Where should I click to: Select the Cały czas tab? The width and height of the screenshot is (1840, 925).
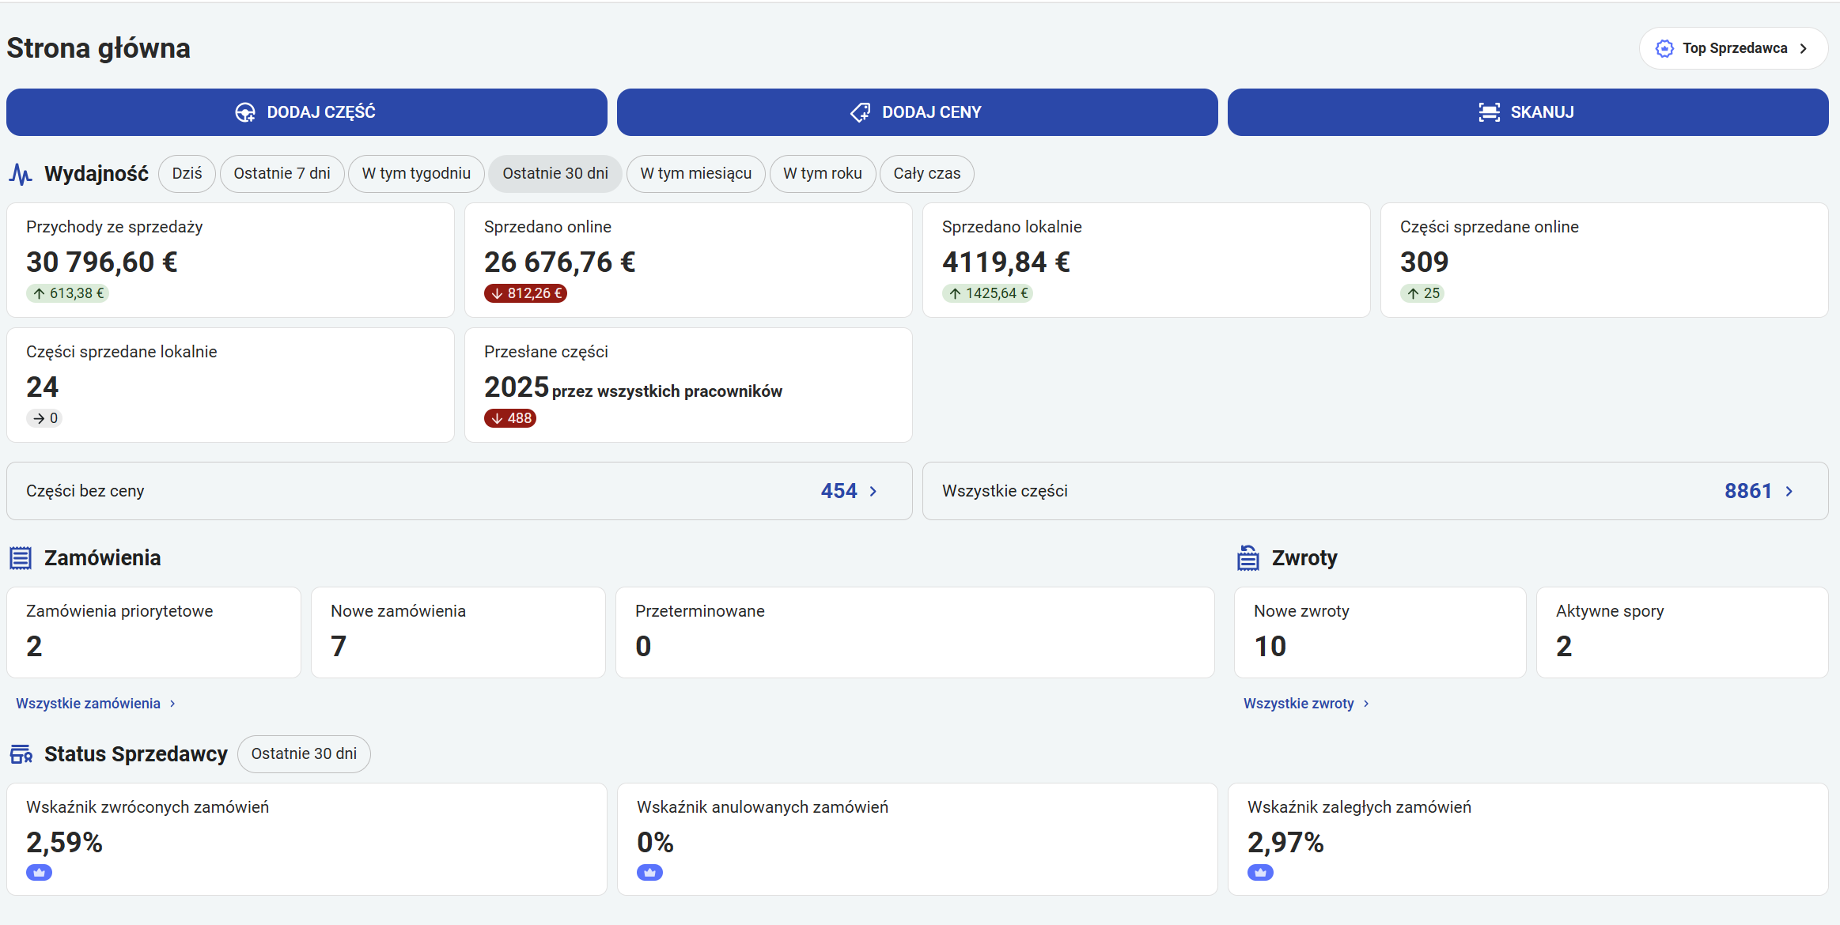pos(927,174)
